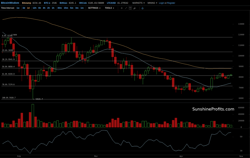Click the 38.2% 9541.8 Fibonacci label
The width and height of the screenshot is (250, 158).
point(8,59)
